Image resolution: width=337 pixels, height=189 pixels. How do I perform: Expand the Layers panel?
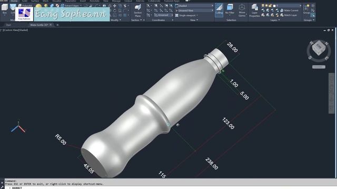pos(275,20)
